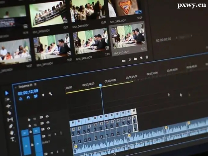Toggle lock on Audio 1 track
The height and width of the screenshot is (156, 208).
coord(32,145)
